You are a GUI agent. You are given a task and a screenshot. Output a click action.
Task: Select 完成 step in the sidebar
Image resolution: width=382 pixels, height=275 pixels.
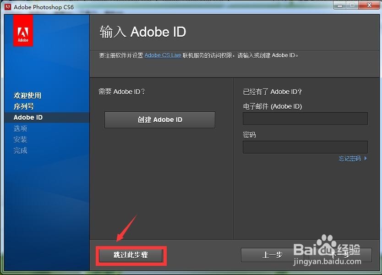[20, 150]
